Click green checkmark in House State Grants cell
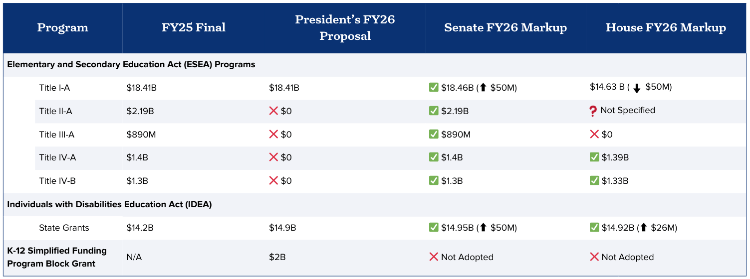Screen dimensions: 750x279 pyautogui.click(x=594, y=228)
